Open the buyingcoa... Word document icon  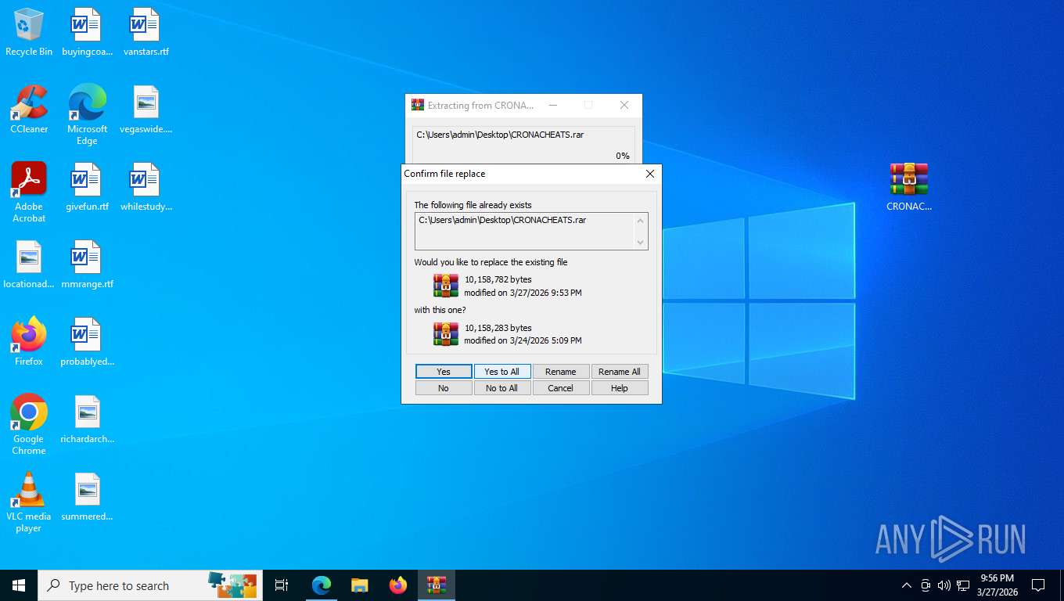87,33
